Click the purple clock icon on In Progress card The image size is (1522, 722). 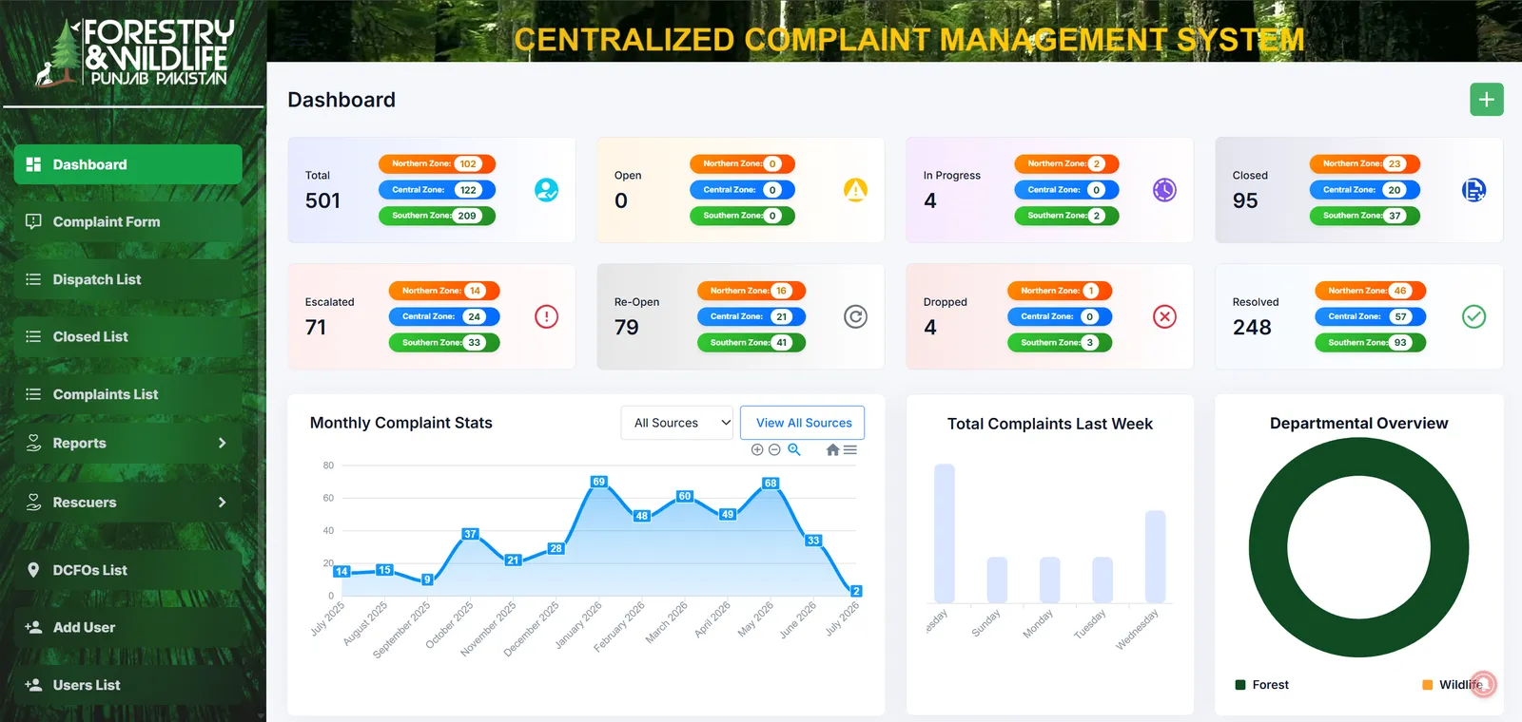point(1164,190)
